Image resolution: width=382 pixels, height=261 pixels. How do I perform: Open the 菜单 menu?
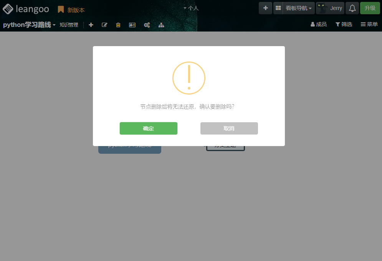[x=369, y=25]
